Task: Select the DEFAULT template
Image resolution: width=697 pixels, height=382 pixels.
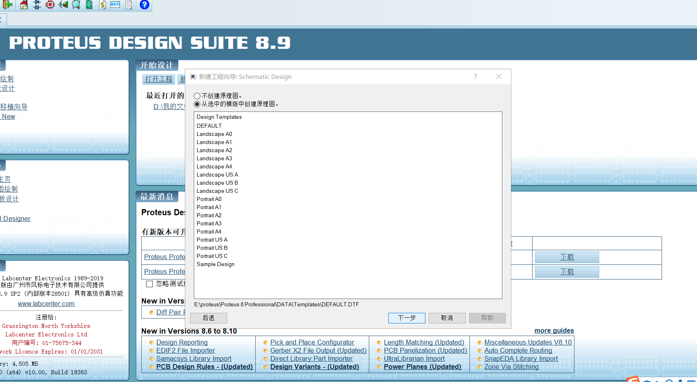Action: 209,126
